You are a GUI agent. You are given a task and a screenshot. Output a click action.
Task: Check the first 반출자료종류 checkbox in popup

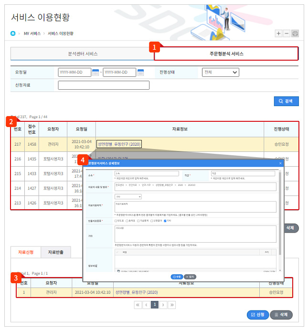(x=116, y=221)
